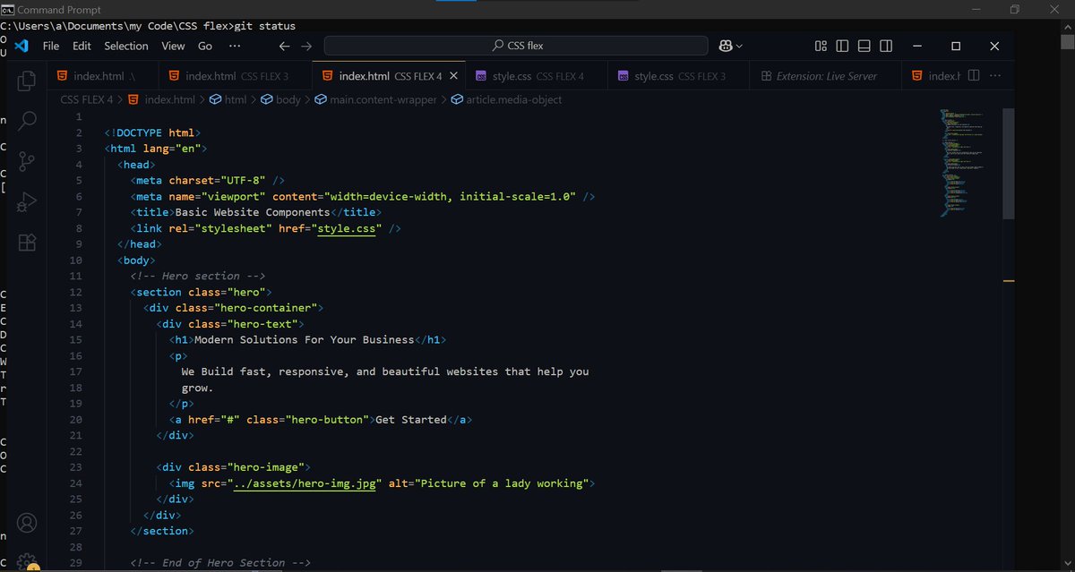Split the editor right
Image resolution: width=1075 pixels, height=572 pixels.
point(974,76)
